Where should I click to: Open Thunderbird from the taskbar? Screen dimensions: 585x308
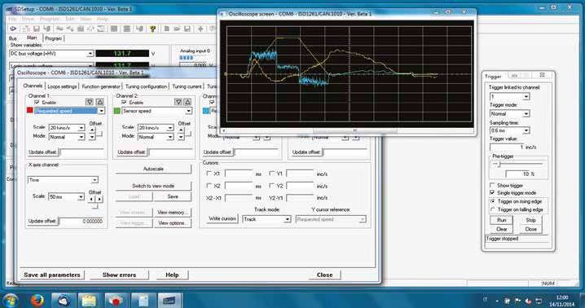64,300
